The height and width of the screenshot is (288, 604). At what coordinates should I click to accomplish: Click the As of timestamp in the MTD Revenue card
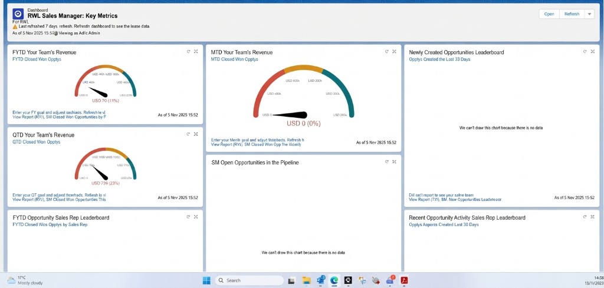[376, 143]
